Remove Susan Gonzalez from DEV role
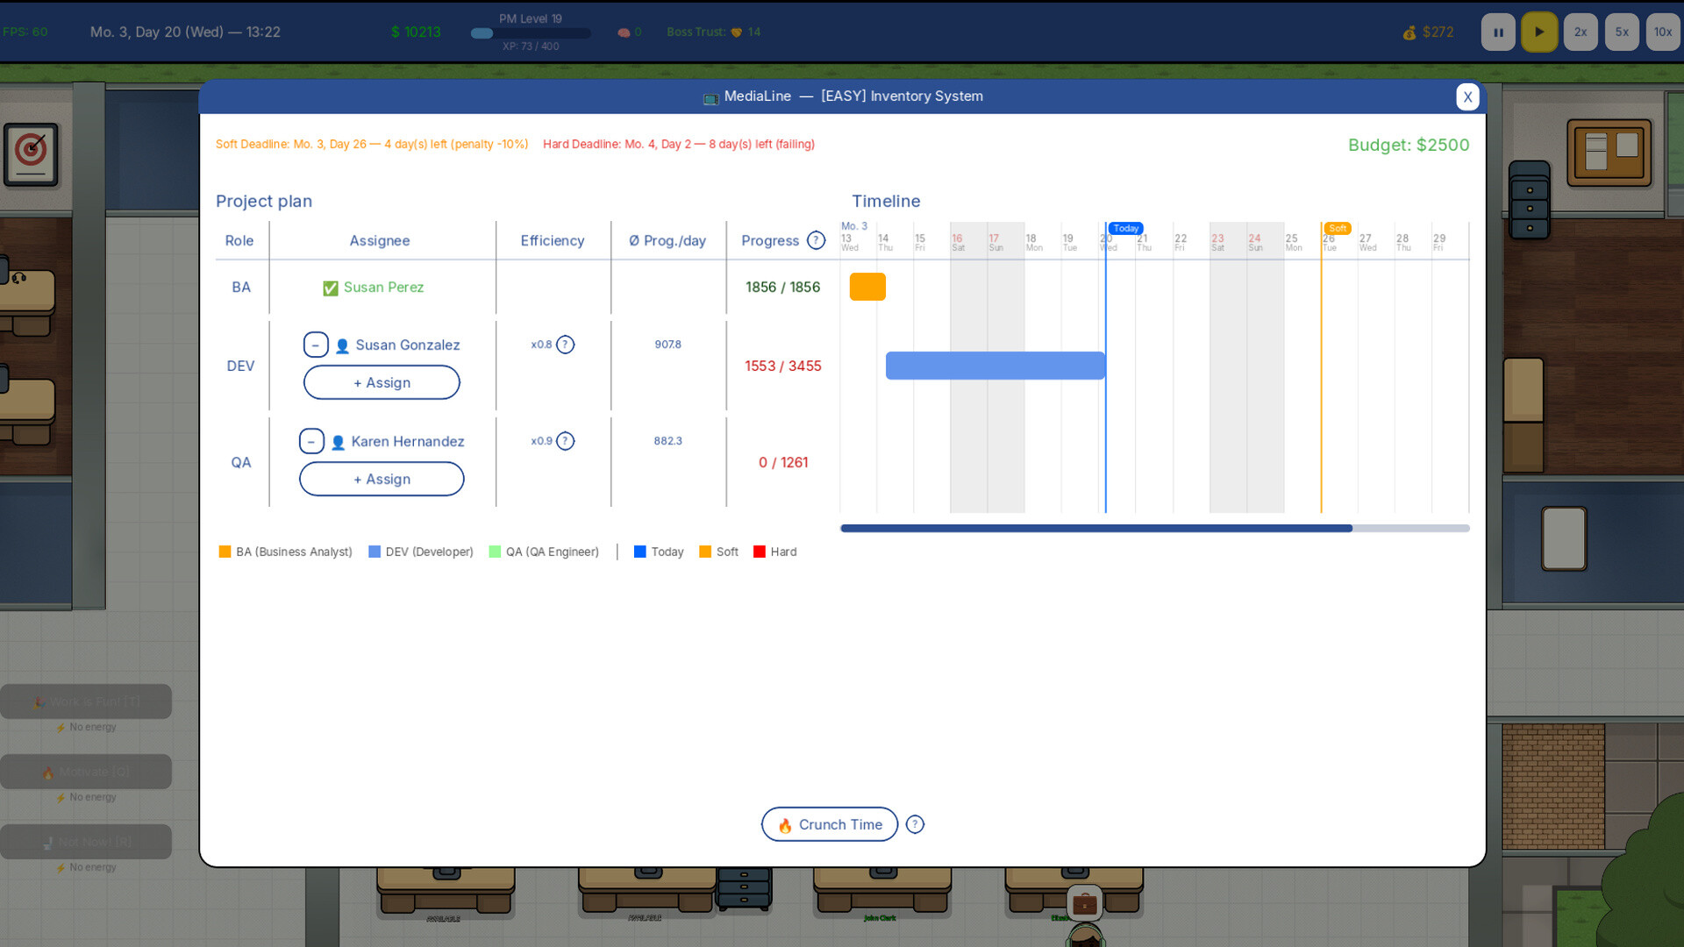Image resolution: width=1684 pixels, height=947 pixels. click(x=316, y=345)
